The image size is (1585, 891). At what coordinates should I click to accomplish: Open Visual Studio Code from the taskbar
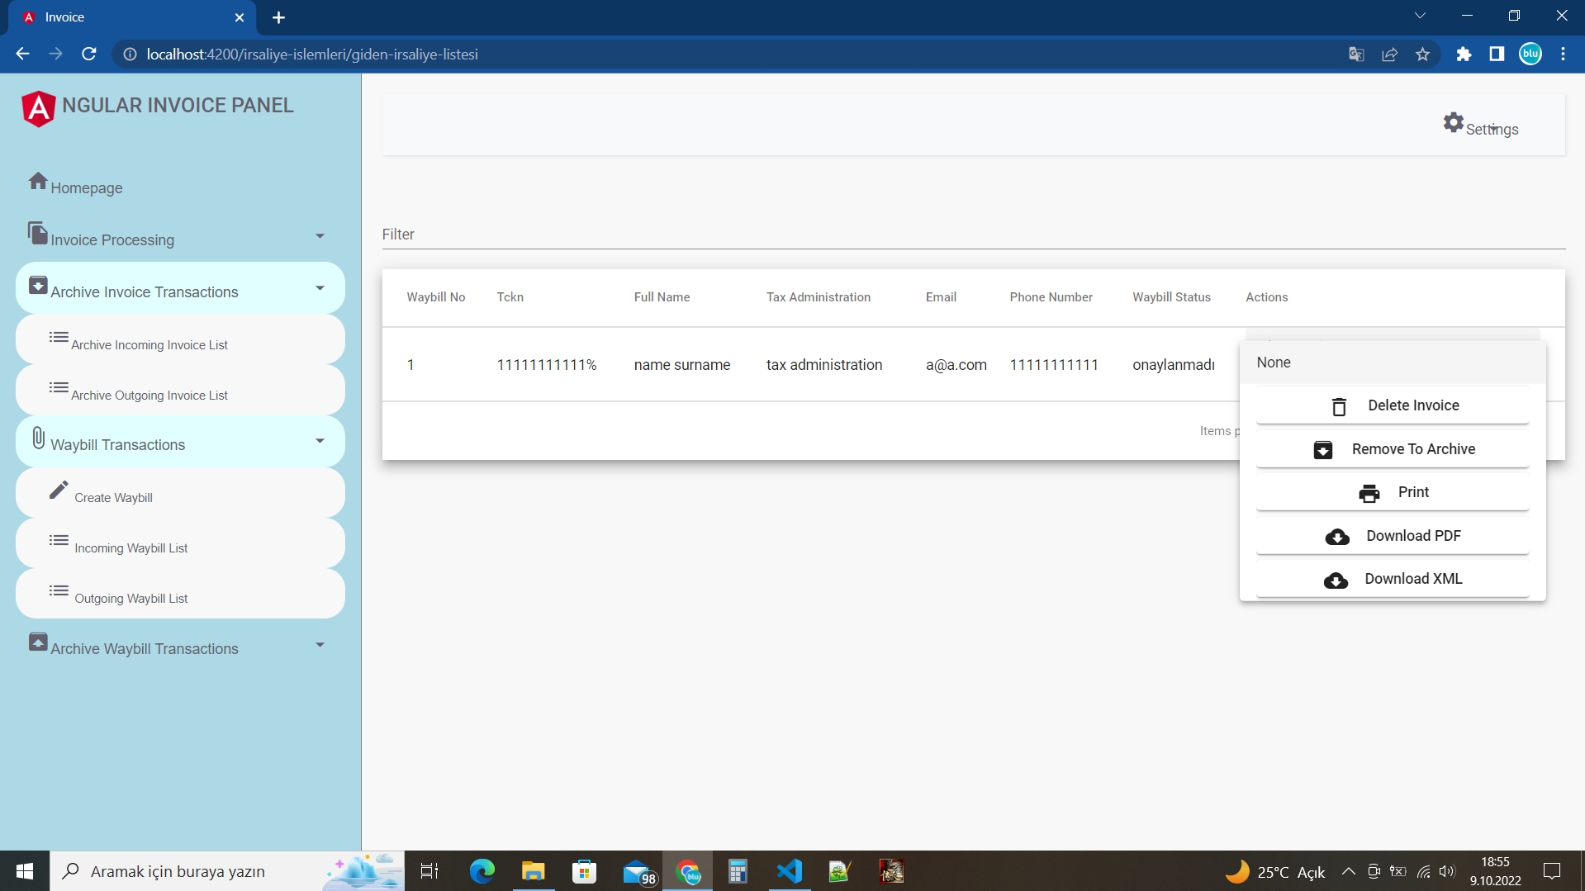[x=789, y=871]
